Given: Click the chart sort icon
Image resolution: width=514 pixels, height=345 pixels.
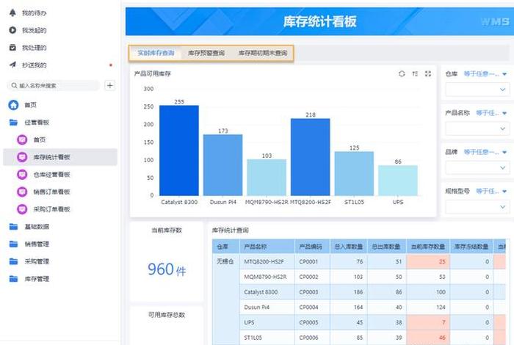Looking at the screenshot, I should click(x=415, y=73).
